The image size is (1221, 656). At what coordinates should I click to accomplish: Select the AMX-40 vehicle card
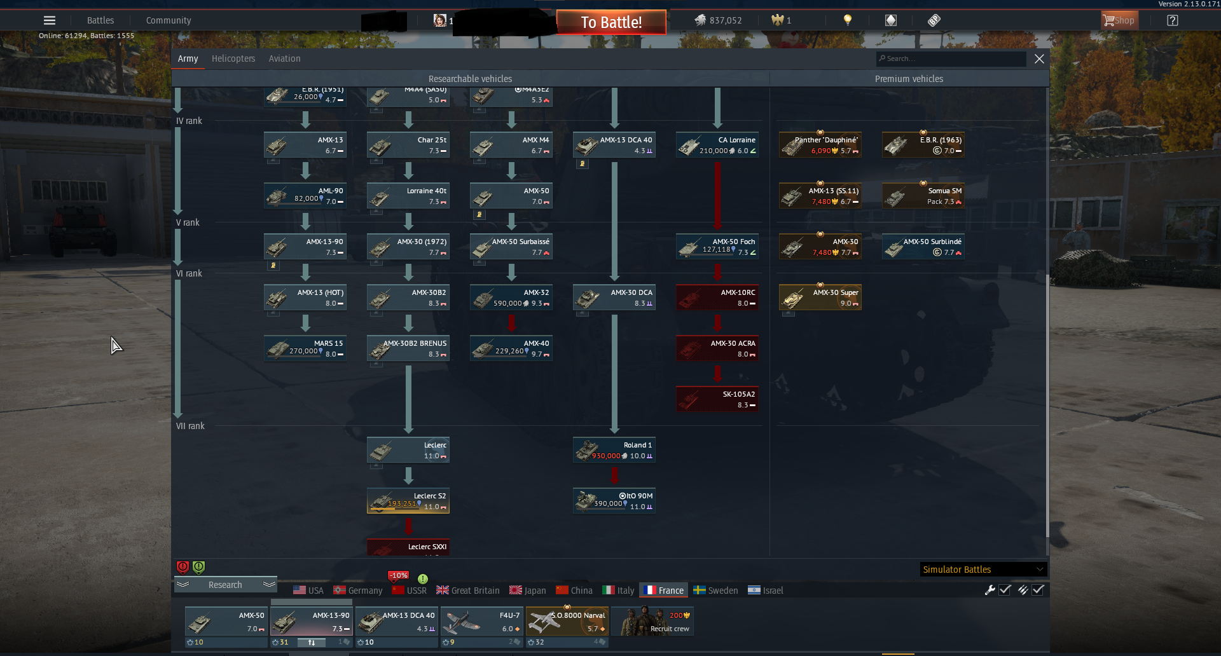511,348
